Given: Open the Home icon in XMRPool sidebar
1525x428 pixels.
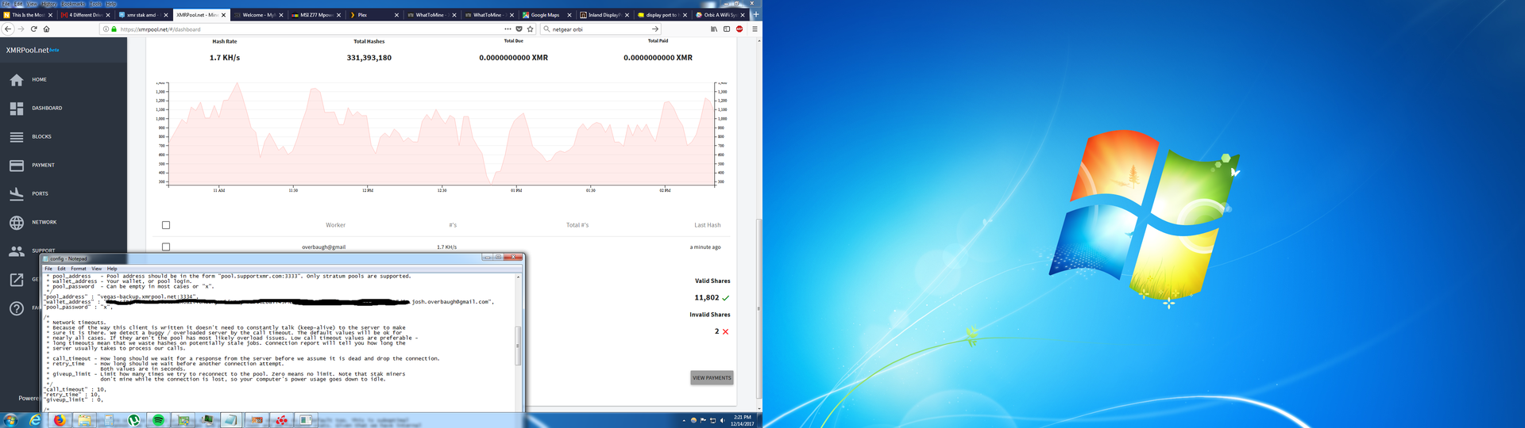Looking at the screenshot, I should coord(17,80).
